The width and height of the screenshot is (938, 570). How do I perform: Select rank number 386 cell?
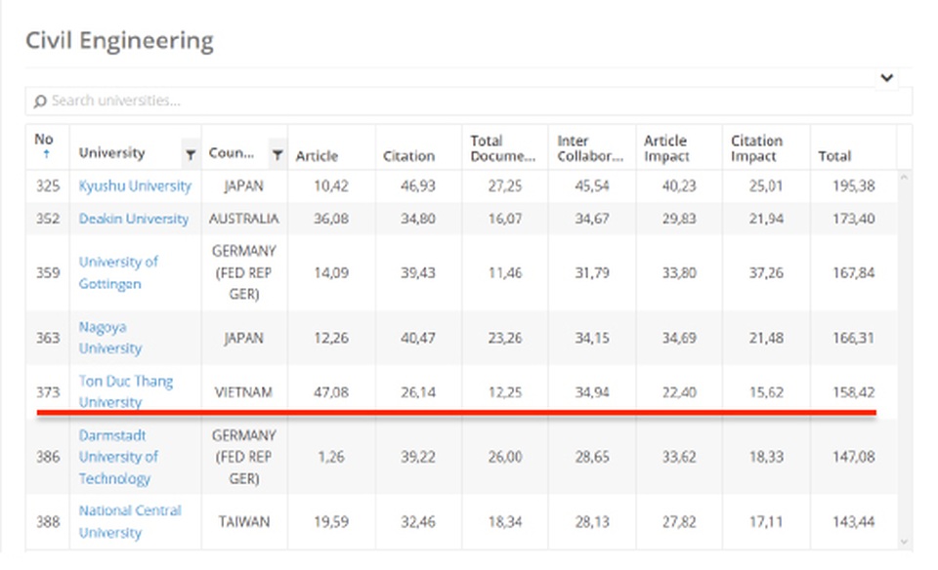coord(48,457)
